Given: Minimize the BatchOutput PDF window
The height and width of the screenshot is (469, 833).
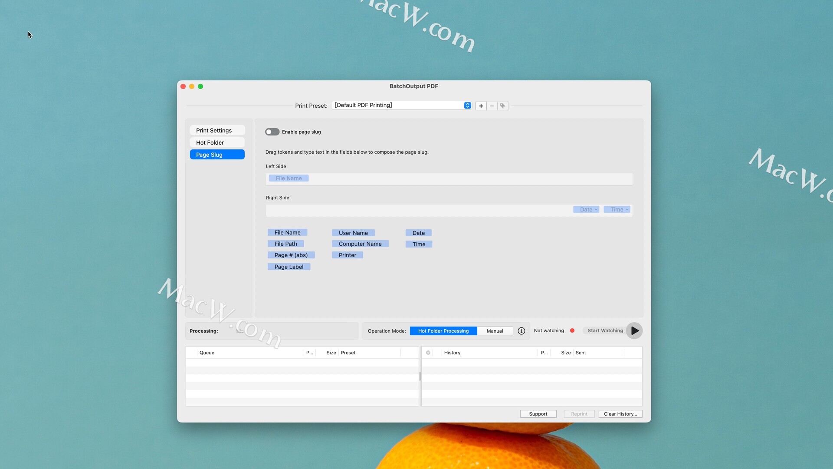Looking at the screenshot, I should [x=192, y=86].
